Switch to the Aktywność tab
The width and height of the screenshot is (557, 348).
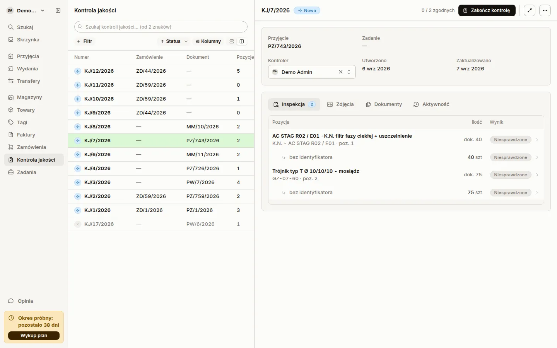pos(431,104)
